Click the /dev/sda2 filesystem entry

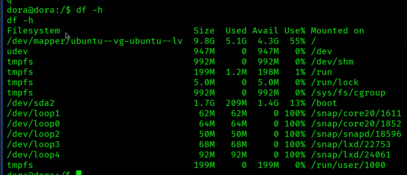[31, 103]
